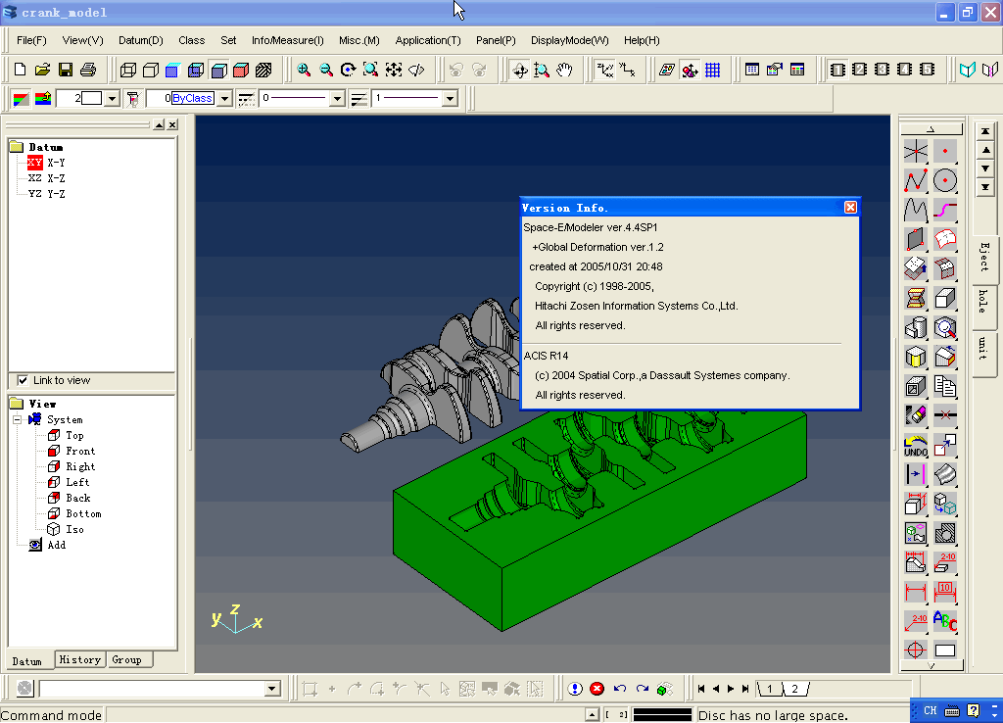Click the blue exclamation info icon

pyautogui.click(x=575, y=689)
